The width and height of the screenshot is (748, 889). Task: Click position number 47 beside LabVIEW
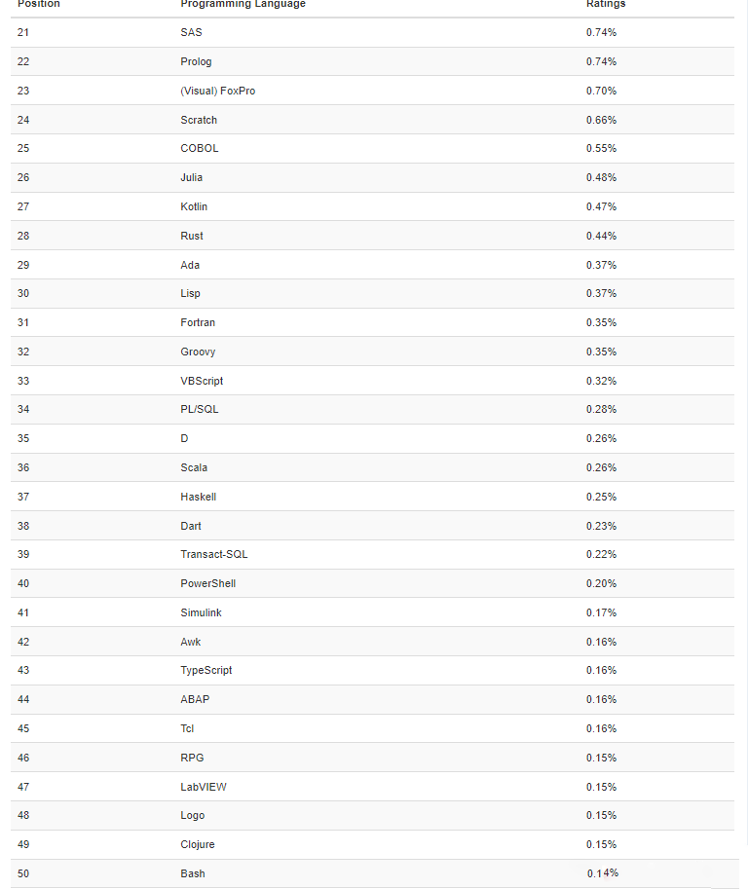pyautogui.click(x=23, y=787)
